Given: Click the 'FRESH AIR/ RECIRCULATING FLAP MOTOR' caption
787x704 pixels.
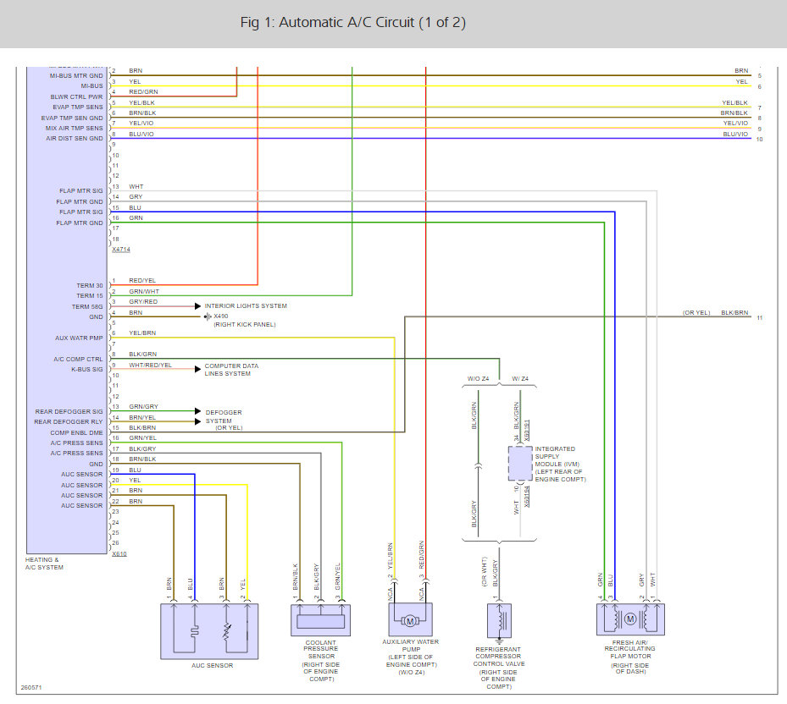Looking at the screenshot, I should click(630, 649).
